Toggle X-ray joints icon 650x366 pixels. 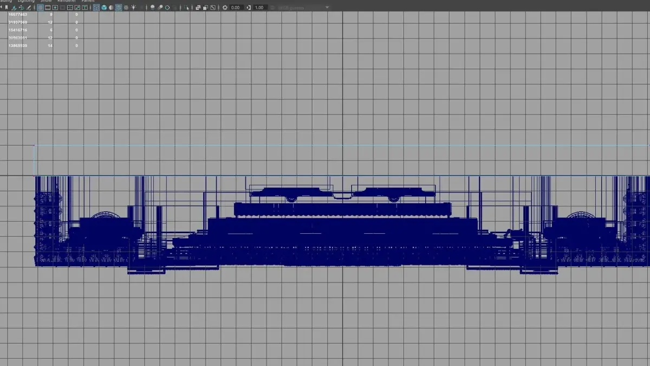pyautogui.click(x=213, y=8)
